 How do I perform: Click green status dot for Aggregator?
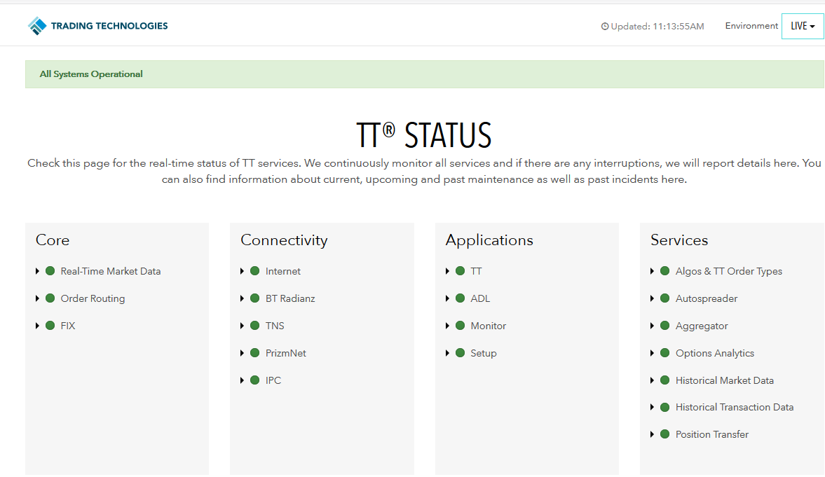(x=665, y=326)
